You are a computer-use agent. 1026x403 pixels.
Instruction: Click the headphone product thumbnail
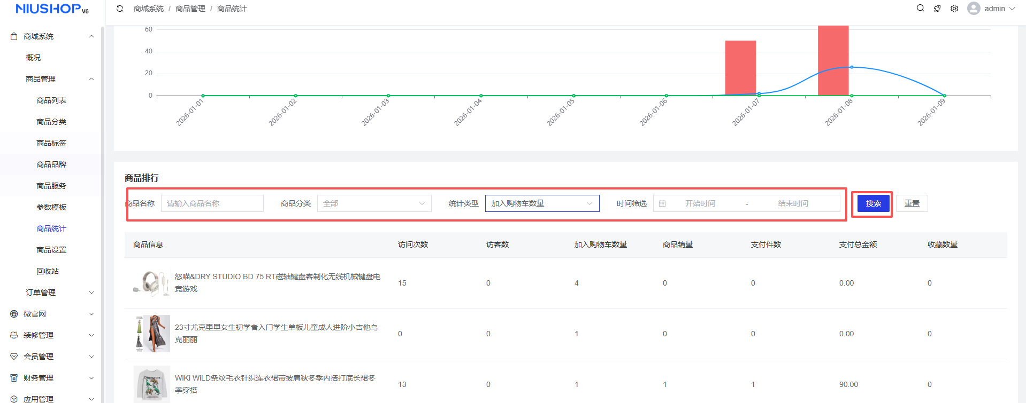pos(151,283)
